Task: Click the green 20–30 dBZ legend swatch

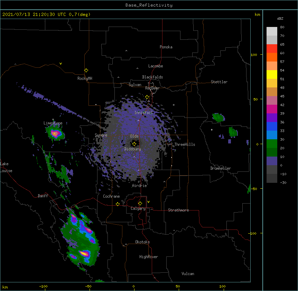Action: point(272,144)
